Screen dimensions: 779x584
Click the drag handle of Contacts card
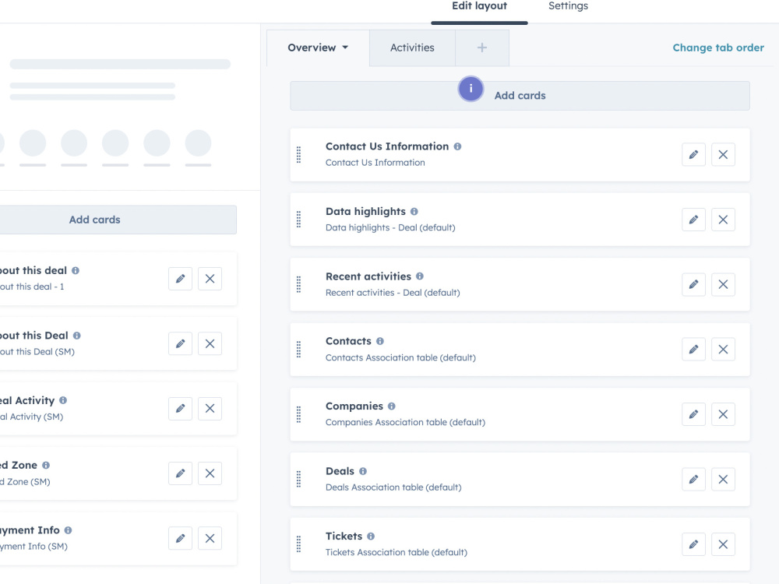tap(298, 350)
